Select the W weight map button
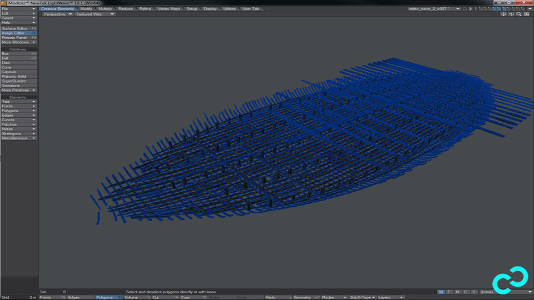This screenshot has width=534, height=300. pyautogui.click(x=441, y=292)
